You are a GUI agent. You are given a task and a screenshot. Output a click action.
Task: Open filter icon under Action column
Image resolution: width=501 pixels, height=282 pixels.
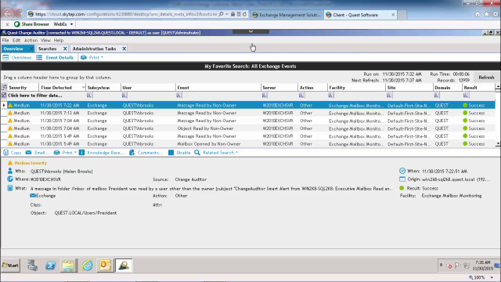[301, 96]
